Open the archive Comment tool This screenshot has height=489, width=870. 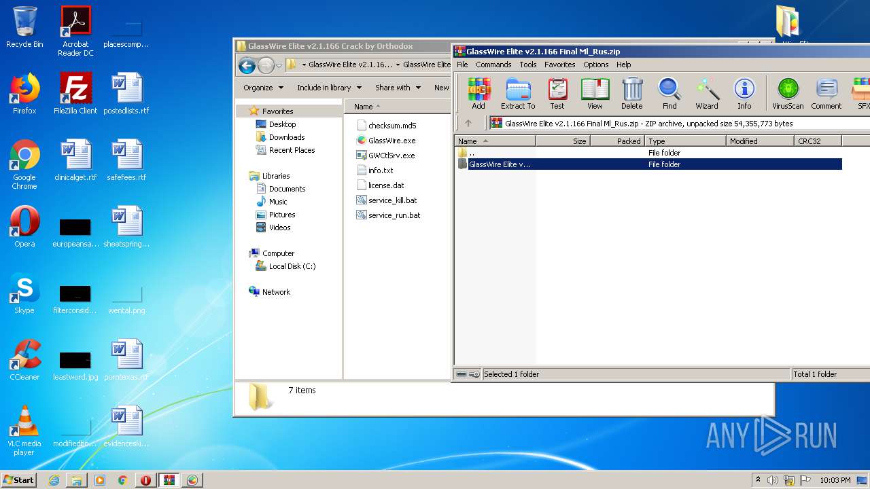tap(826, 94)
